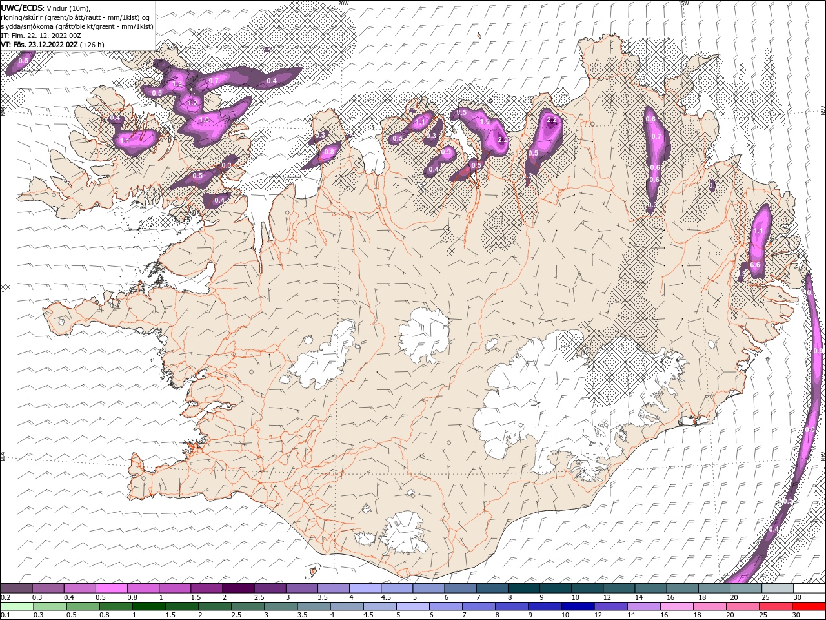This screenshot has width=826, height=620.
Task: Click the rain scale swatch between 7 and 8
Action: 479,606
